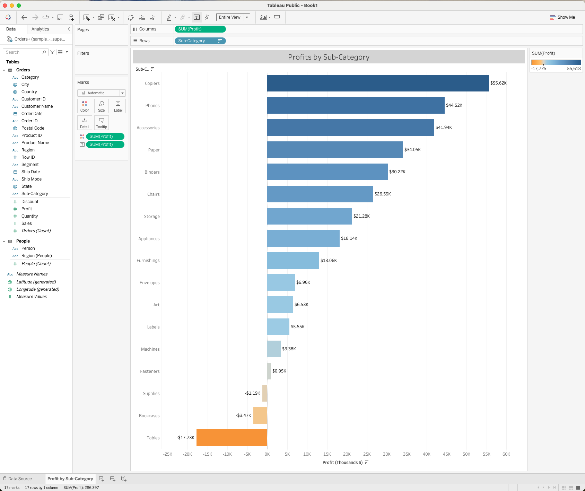The height and width of the screenshot is (491, 585).
Task: Open Presentation Mode from the toolbar
Action: pos(277,17)
